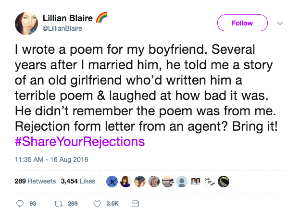This screenshot has width=300, height=220.
Task: Share tweet via the envelope message icon
Action: coord(135,204)
